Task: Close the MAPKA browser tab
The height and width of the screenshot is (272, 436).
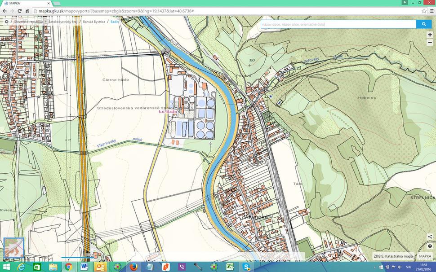Action: click(49, 3)
